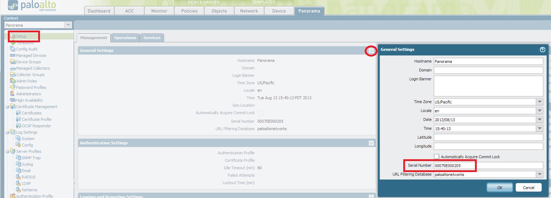The image size is (551, 198).
Task: Click the Managed Devices icon
Action: [13, 55]
